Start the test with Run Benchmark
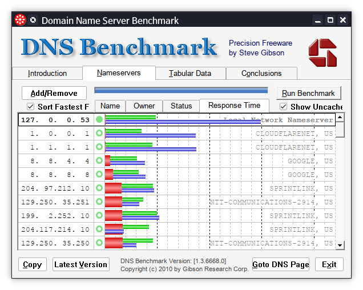The height and width of the screenshot is (290, 363). click(308, 93)
